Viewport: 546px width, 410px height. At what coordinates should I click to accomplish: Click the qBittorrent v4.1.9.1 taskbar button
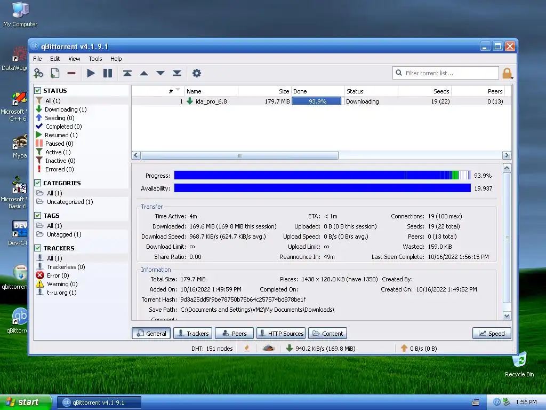99,403
